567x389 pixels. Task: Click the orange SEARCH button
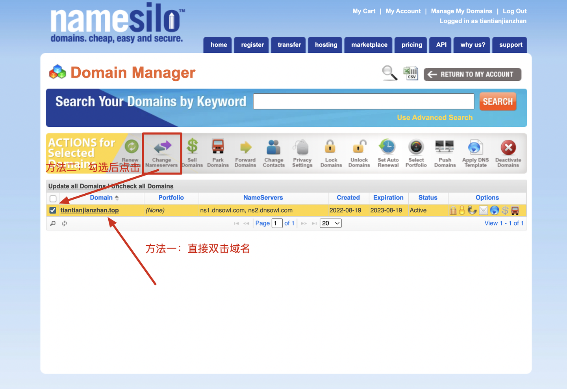498,102
